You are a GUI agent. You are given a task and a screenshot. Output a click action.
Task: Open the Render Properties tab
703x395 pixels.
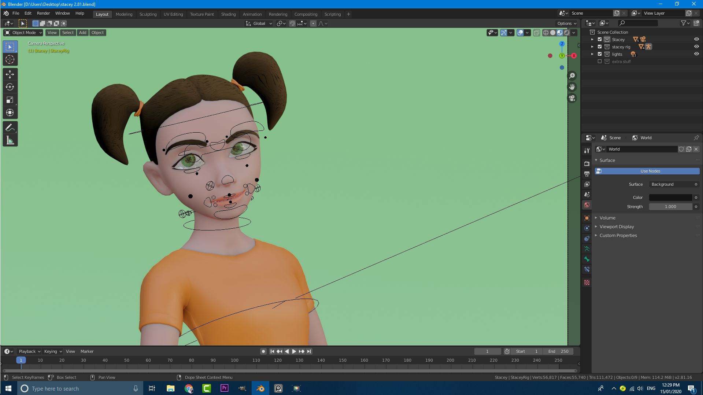(x=587, y=164)
